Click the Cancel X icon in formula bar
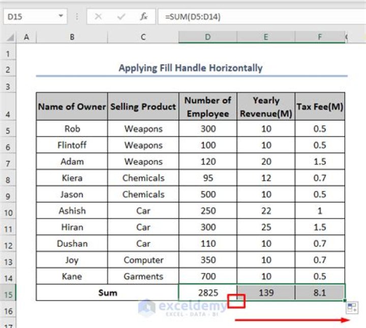 [98, 16]
